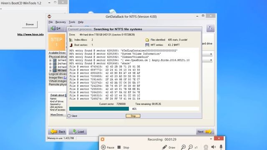Click the Angry.Birds.2016 Mft entry line

[129, 60]
